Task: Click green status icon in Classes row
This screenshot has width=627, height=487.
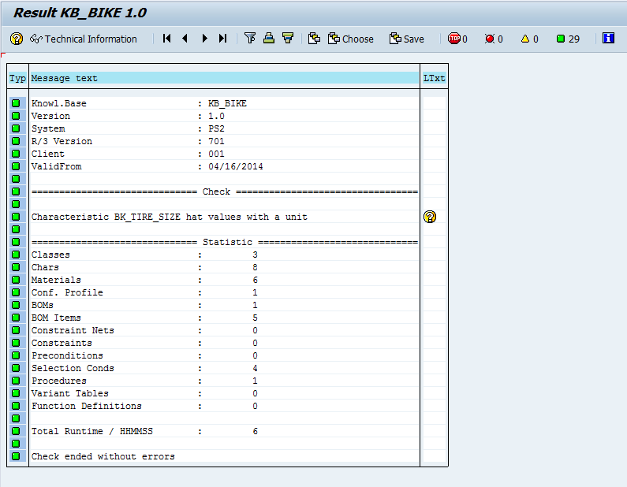Action: pos(16,255)
